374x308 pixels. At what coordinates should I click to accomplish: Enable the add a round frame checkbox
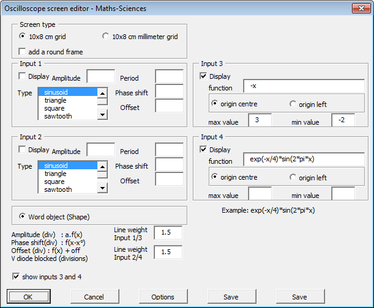(x=23, y=52)
